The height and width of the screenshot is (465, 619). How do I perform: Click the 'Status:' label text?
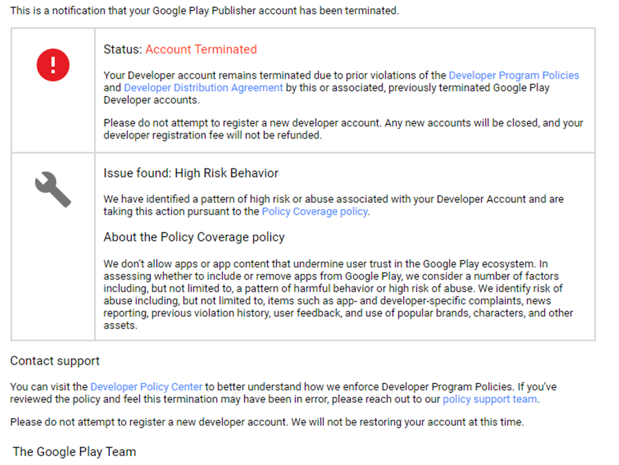[123, 49]
